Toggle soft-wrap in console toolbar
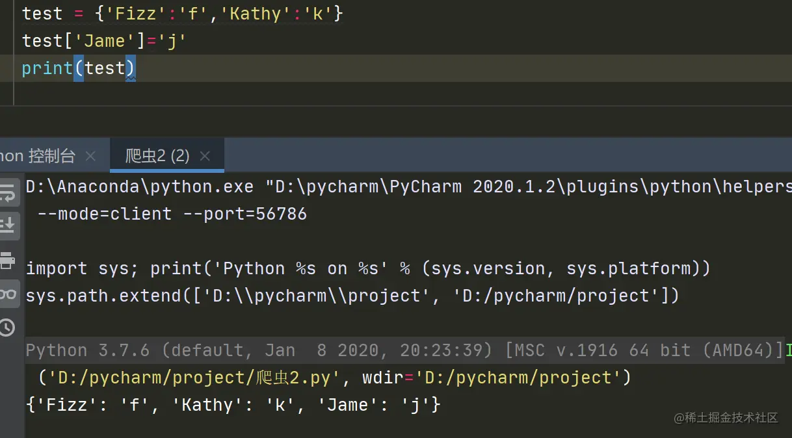 click(x=8, y=193)
